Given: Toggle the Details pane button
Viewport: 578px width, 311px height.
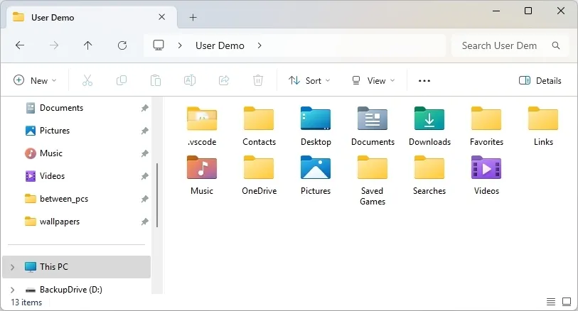Looking at the screenshot, I should [540, 81].
